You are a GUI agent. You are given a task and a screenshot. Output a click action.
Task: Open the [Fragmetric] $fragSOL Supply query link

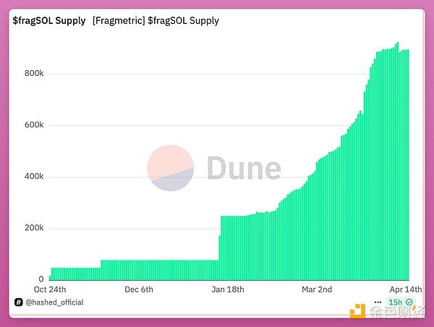click(156, 21)
